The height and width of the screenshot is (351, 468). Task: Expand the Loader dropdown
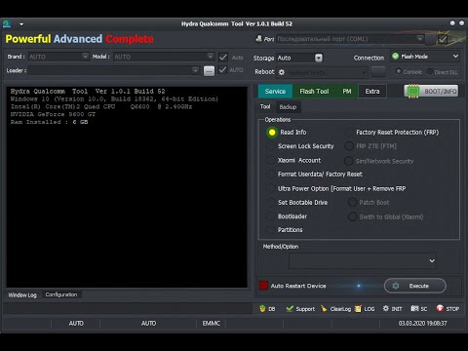[196, 70]
